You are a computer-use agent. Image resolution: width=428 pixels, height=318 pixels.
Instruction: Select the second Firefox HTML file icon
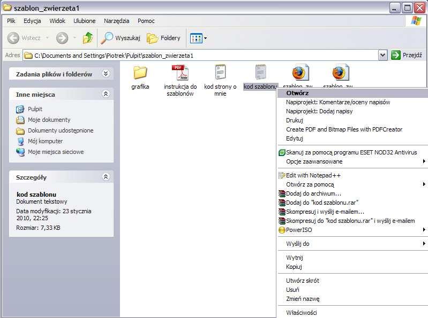[x=340, y=73]
